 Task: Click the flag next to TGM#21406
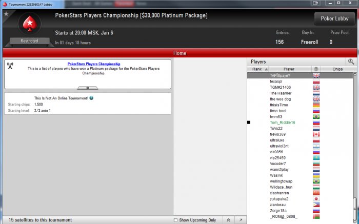[316, 87]
